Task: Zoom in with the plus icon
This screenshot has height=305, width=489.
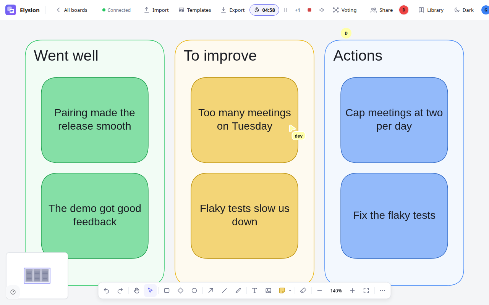Action: 352,291
